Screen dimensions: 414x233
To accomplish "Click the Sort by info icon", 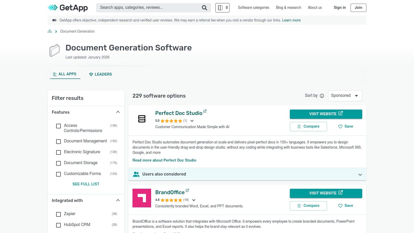I will pos(322,96).
